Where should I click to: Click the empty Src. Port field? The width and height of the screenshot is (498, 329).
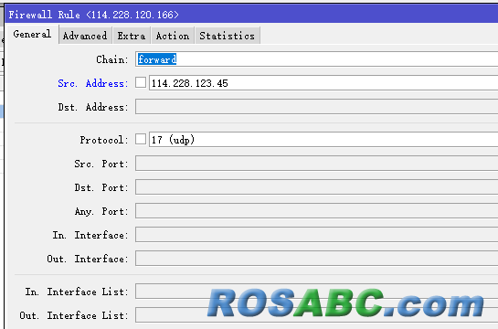coord(317,164)
